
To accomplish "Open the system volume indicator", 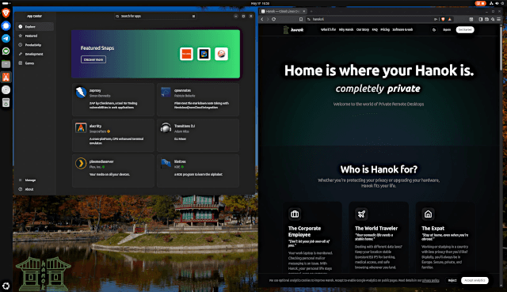I will click(497, 3).
